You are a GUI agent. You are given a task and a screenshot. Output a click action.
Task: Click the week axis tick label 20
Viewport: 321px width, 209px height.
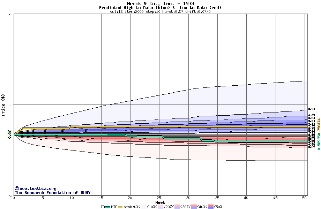[130, 198]
